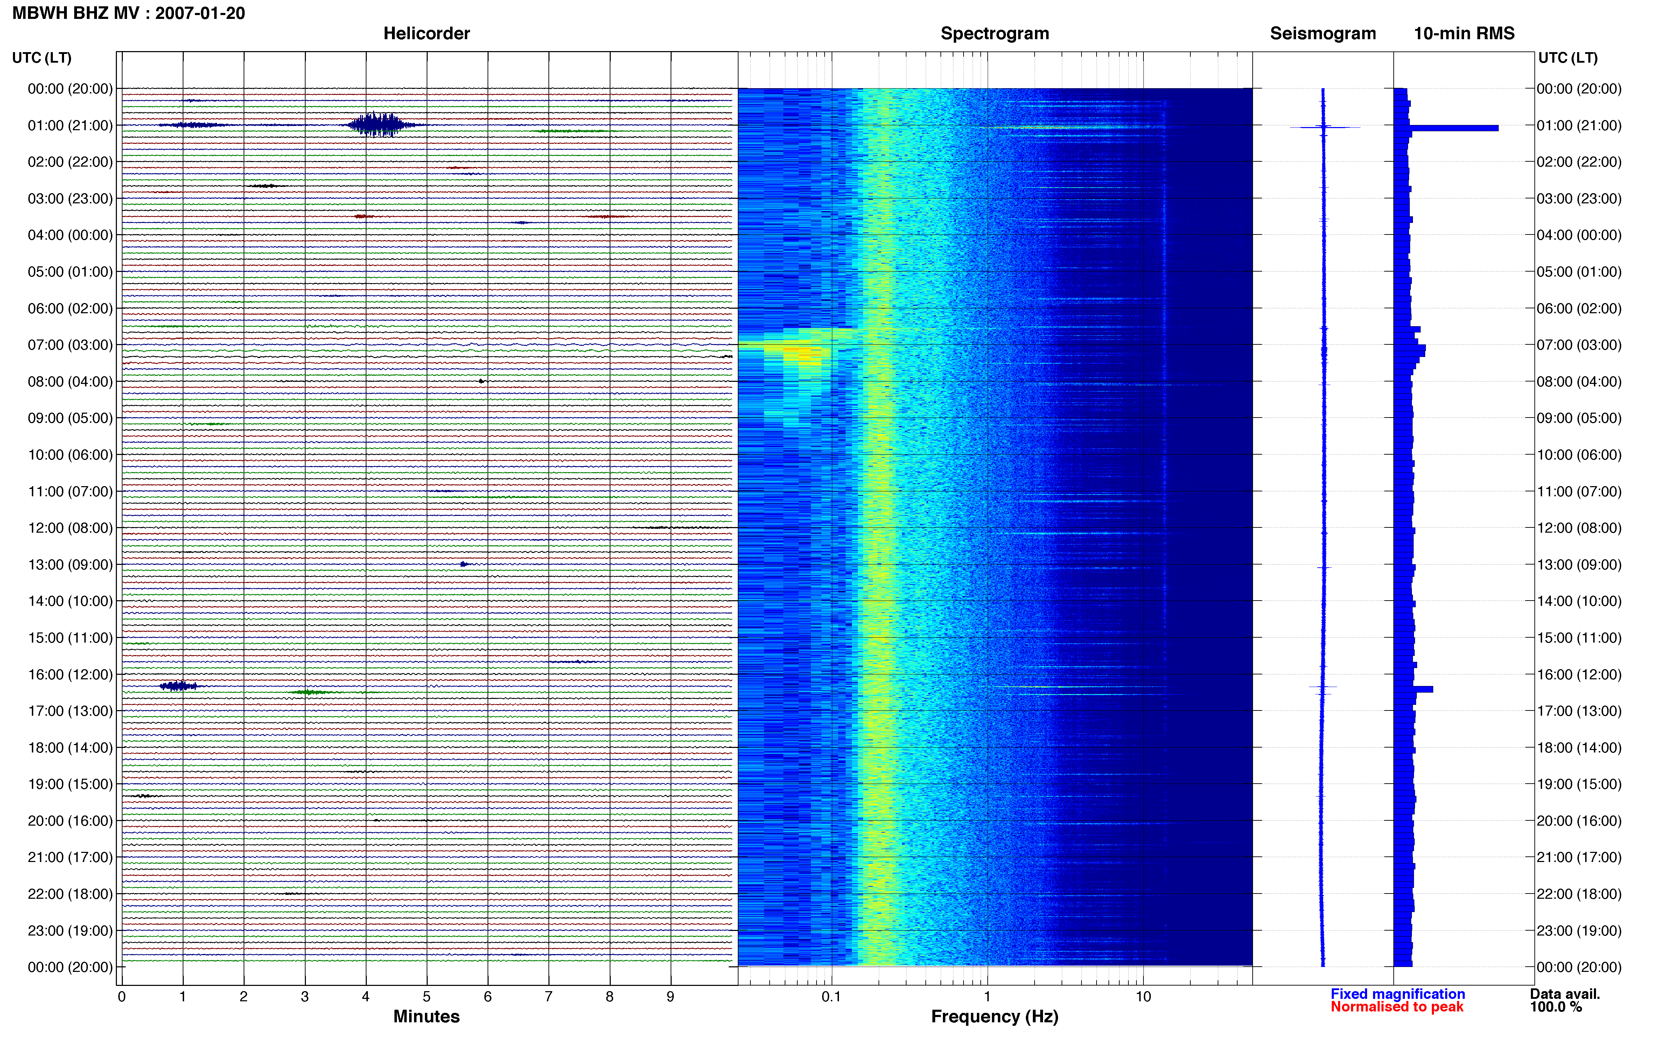Click the left 20:00 (16:00) time label
Image resolution: width=1659 pixels, height=1037 pixels.
tap(70, 821)
